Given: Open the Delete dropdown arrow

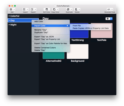Looking at the screenshot, I should click(x=79, y=9).
